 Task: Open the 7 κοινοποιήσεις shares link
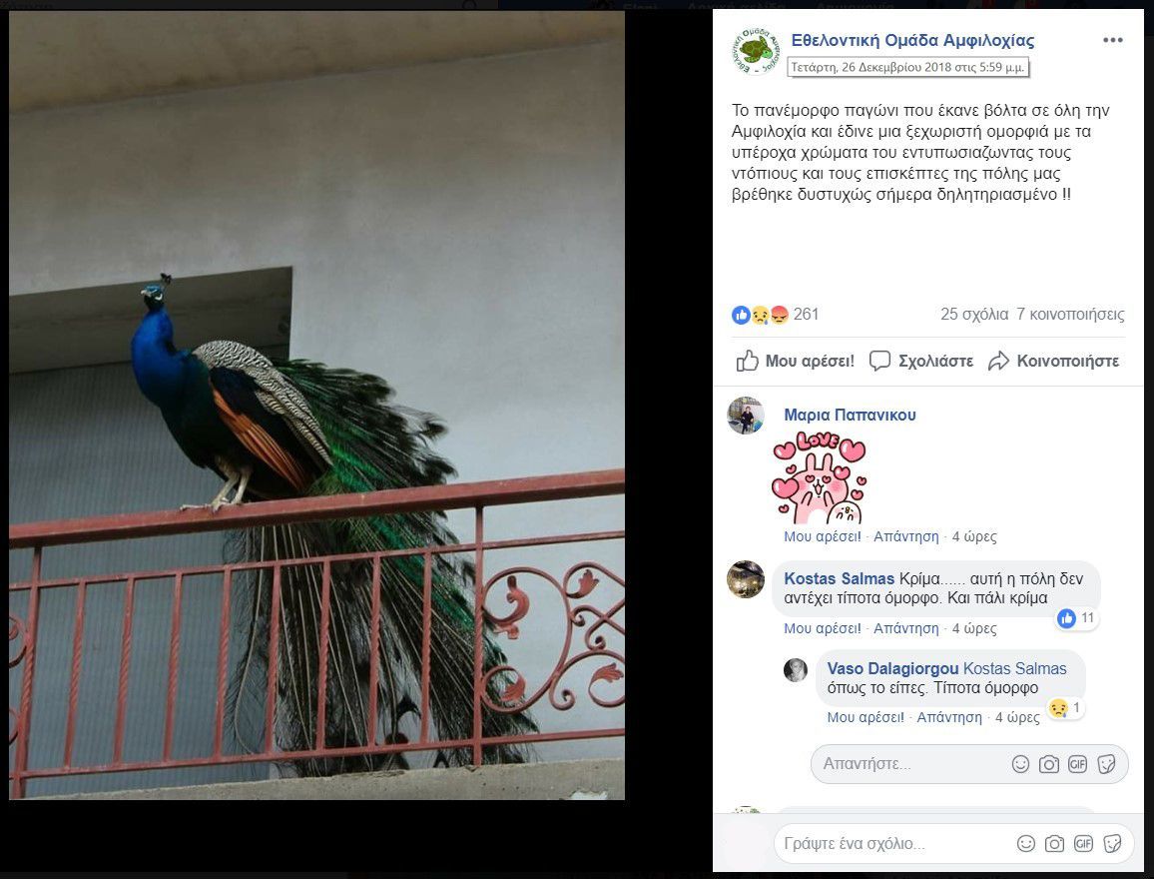[1070, 315]
